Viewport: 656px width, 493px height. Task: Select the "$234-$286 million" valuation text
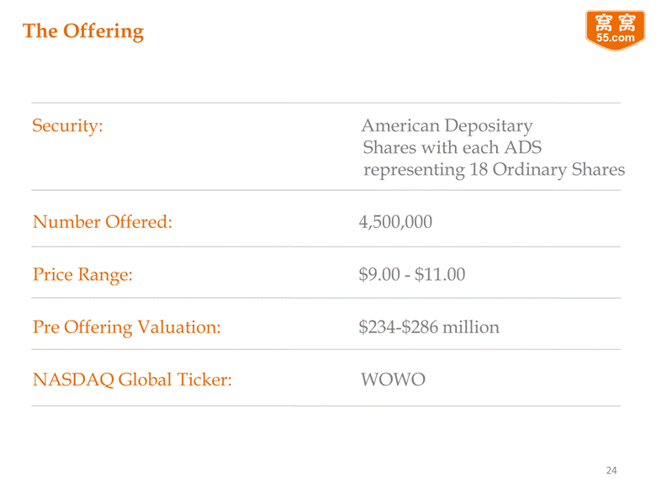click(x=429, y=326)
